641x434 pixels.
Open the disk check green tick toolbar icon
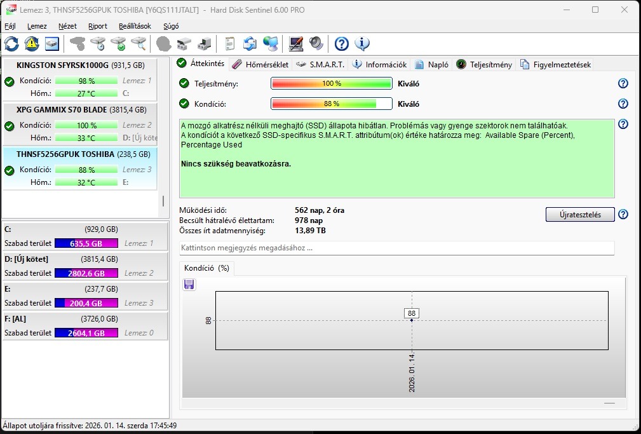point(119,43)
